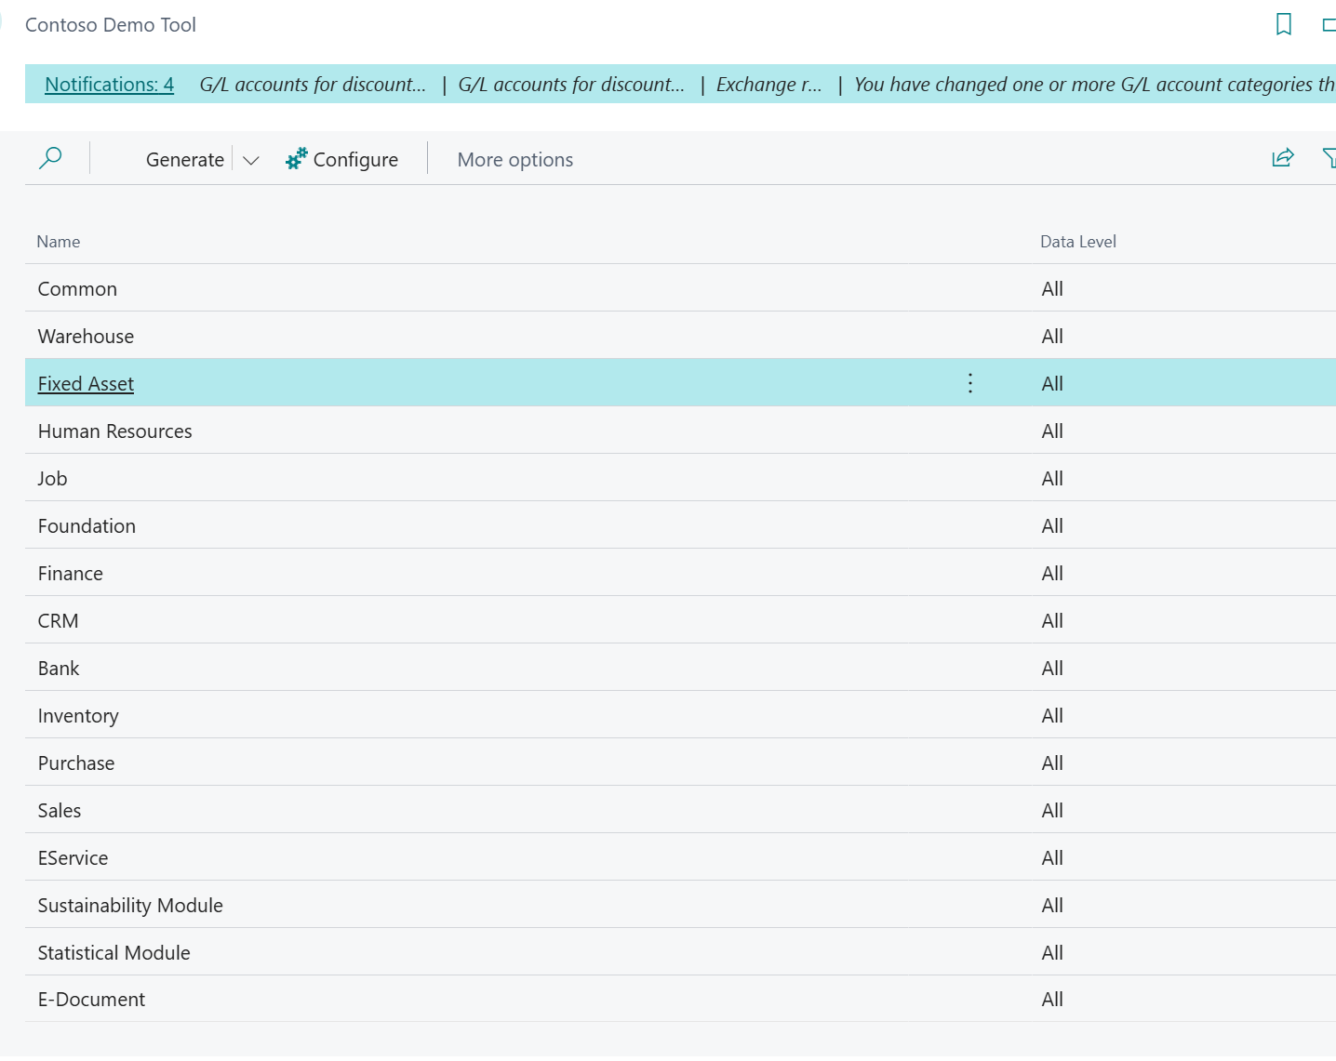The width and height of the screenshot is (1336, 1061).
Task: Open the More options menu
Action: click(514, 159)
